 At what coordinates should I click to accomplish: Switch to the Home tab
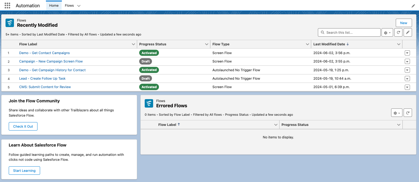click(54, 6)
